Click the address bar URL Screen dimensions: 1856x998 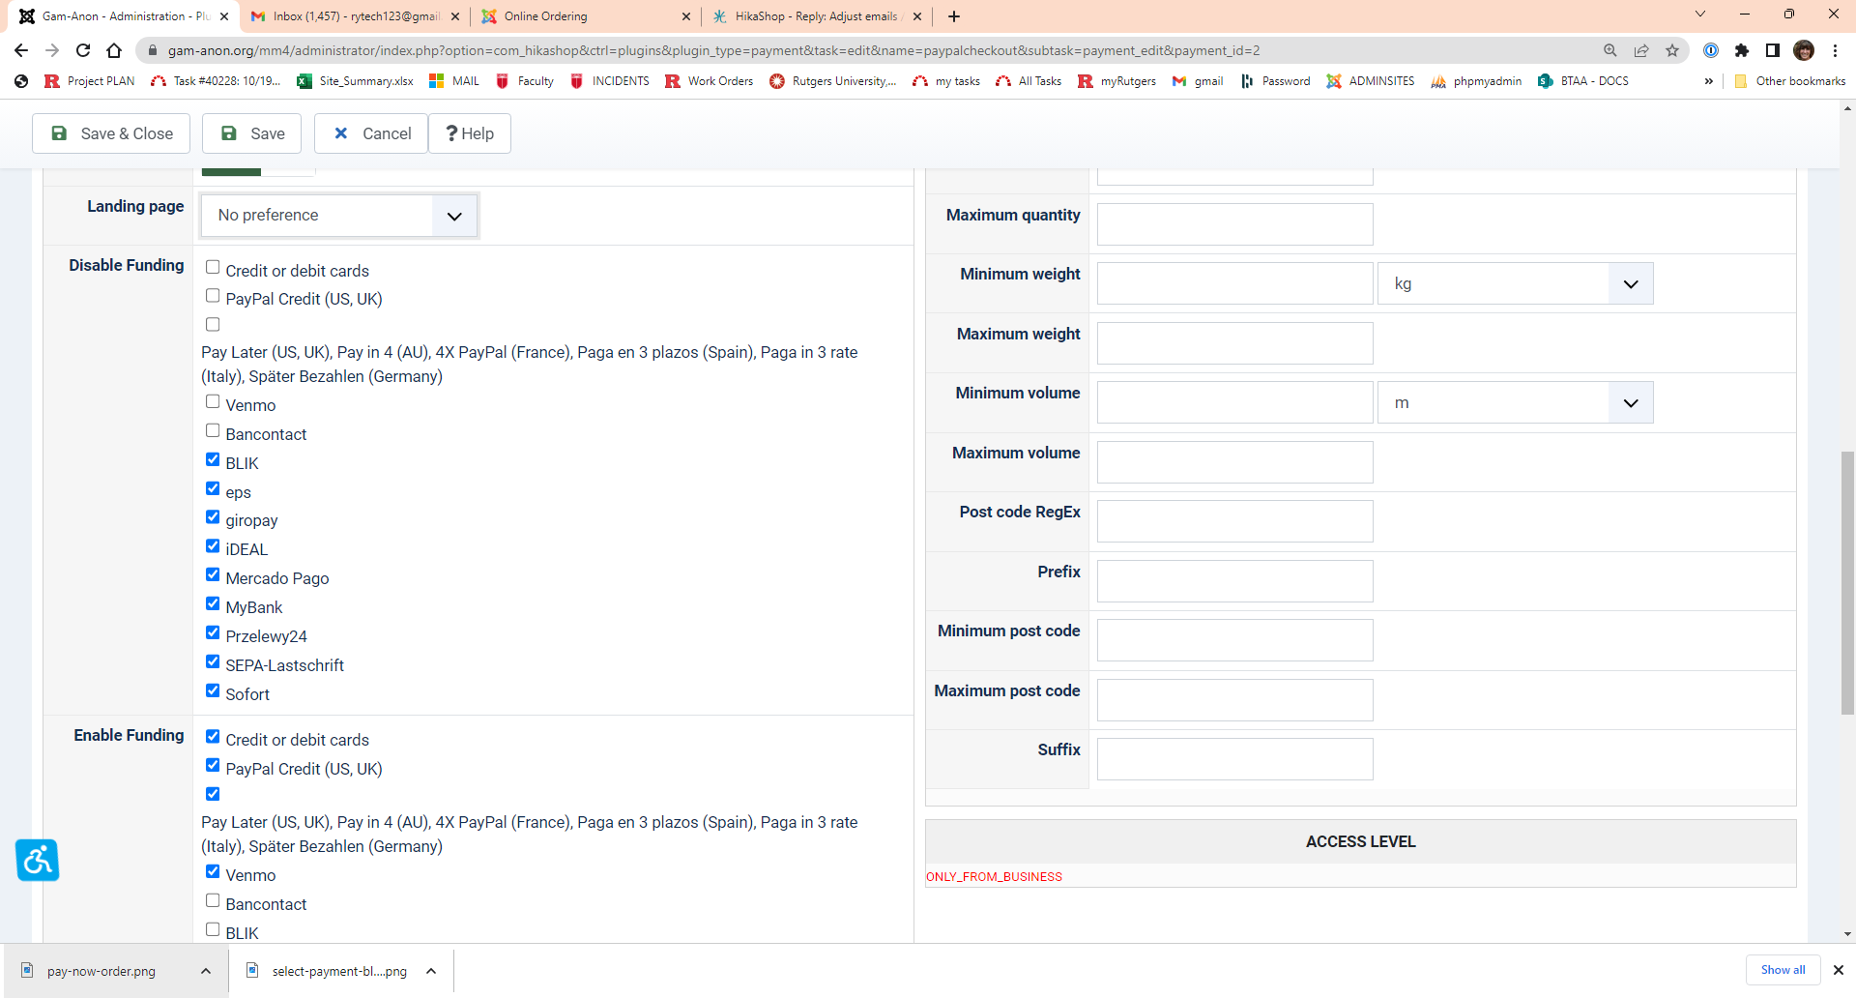point(713,50)
